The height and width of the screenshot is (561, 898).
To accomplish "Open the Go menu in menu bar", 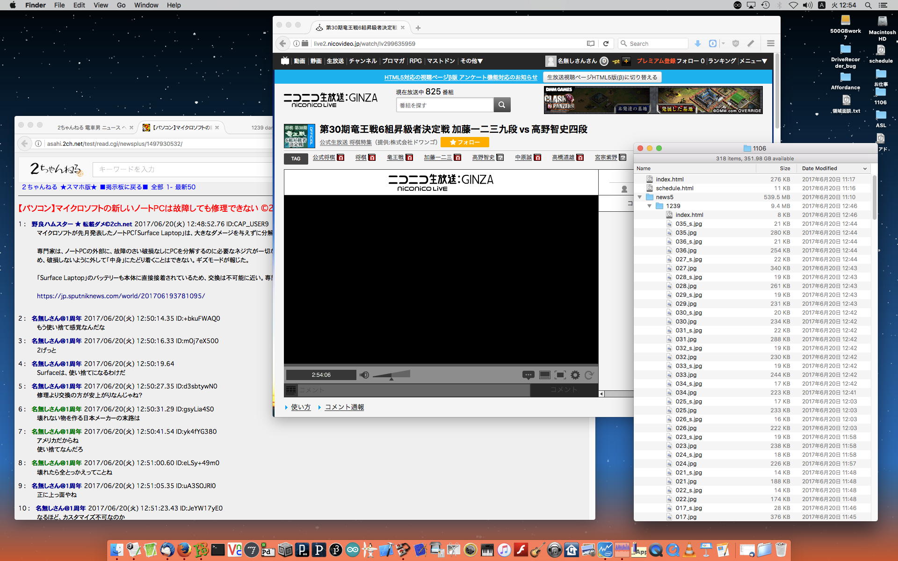I will (x=121, y=5).
